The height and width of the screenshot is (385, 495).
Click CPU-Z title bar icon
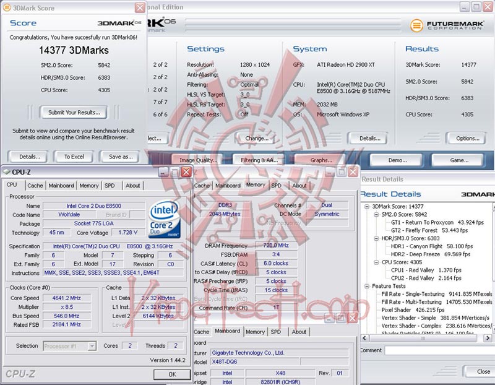[6, 172]
